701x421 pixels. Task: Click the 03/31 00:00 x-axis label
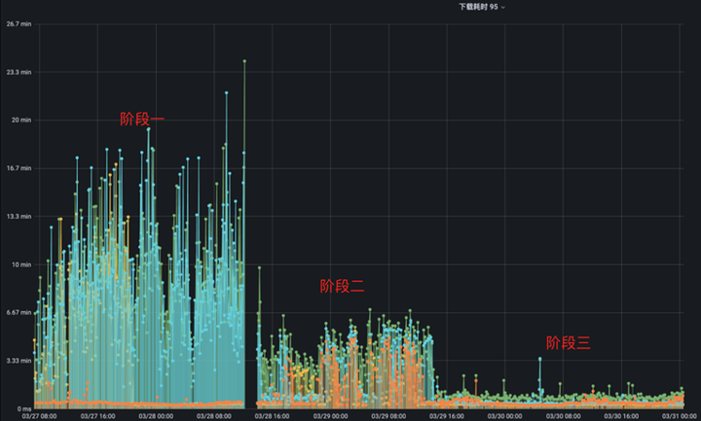(x=680, y=416)
